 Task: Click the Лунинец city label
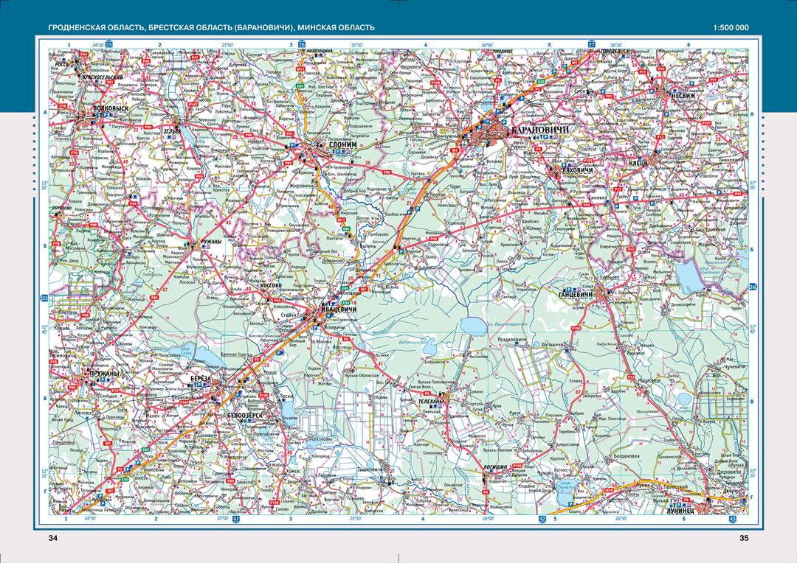coord(680,511)
